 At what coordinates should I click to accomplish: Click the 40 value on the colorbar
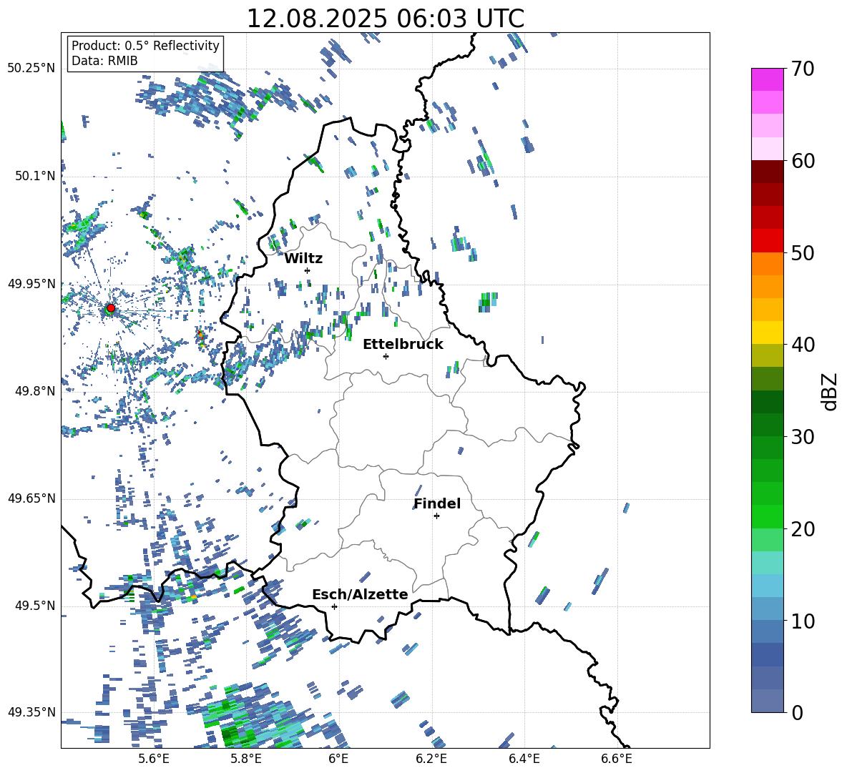click(x=803, y=345)
